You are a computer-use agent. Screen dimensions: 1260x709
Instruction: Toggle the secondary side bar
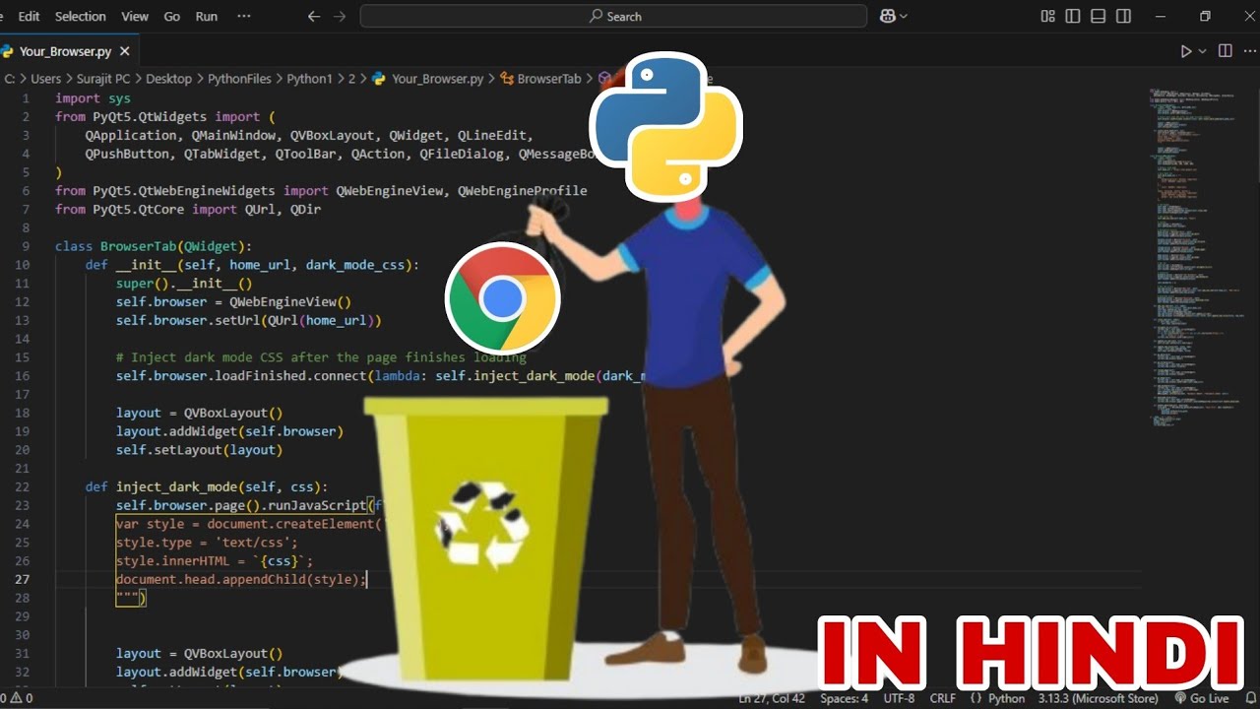pos(1124,17)
